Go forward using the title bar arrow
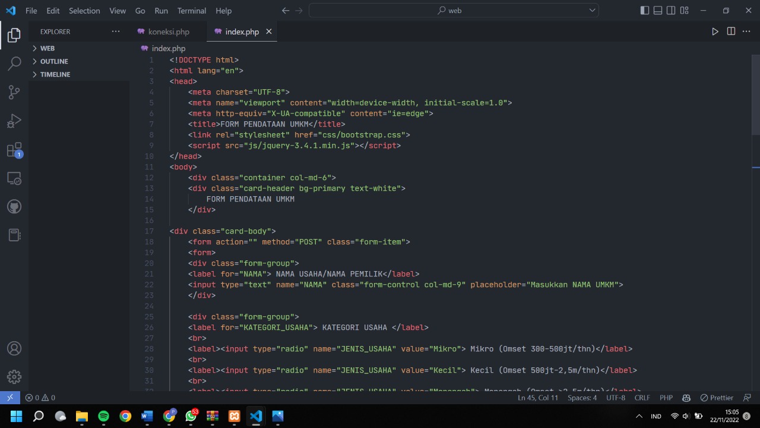Viewport: 760px width, 428px height. [299, 11]
